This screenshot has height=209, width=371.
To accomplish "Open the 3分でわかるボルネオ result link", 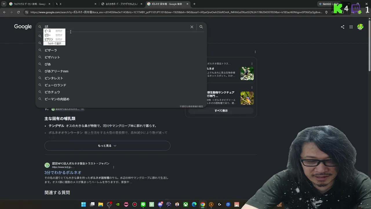I will click(63, 172).
